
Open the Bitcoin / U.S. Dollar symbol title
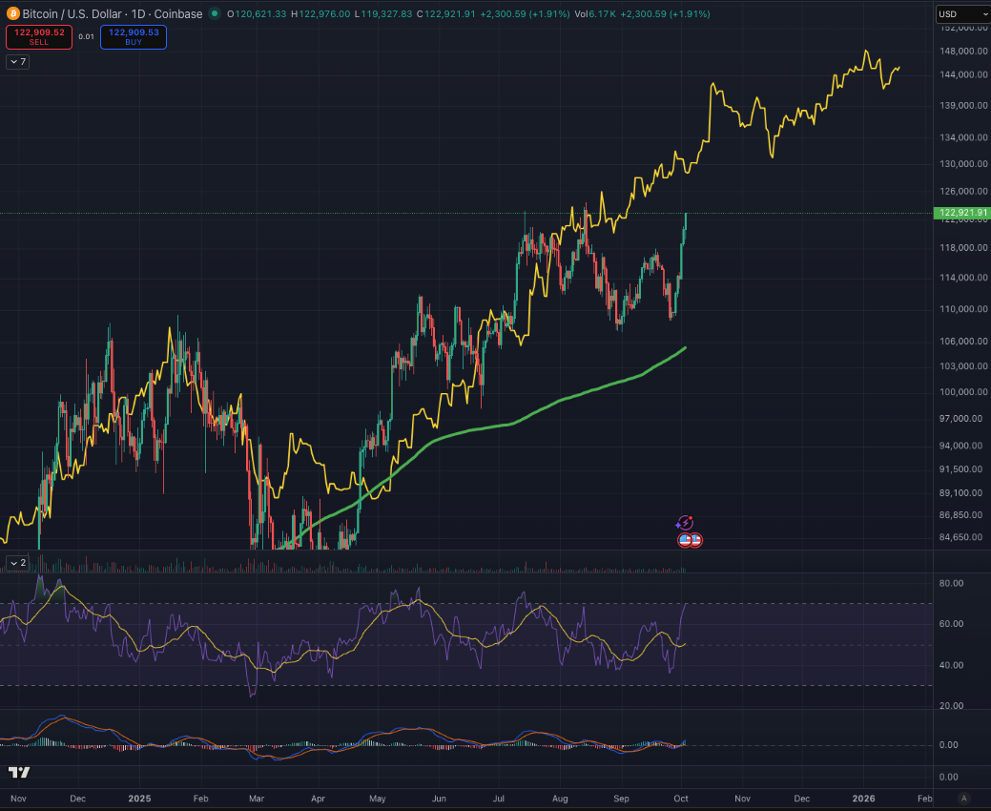click(113, 14)
